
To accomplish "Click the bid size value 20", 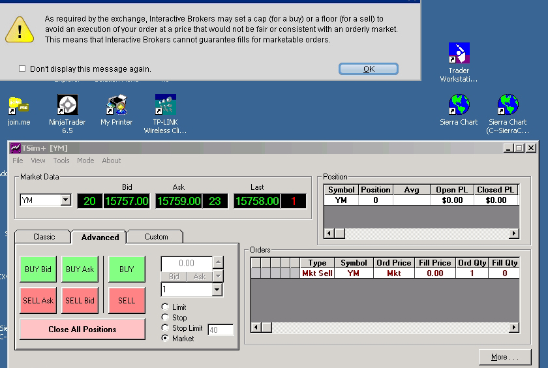I will point(89,201).
